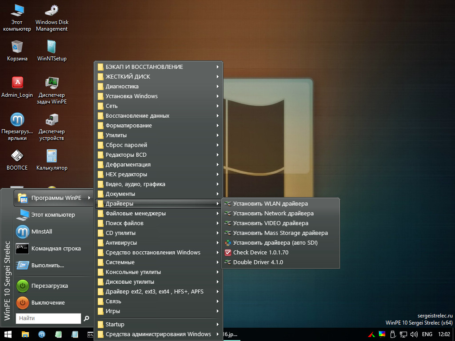This screenshot has width=455, height=341.
Task: Open the Консольные утилиты folder
Action: [x=159, y=272]
